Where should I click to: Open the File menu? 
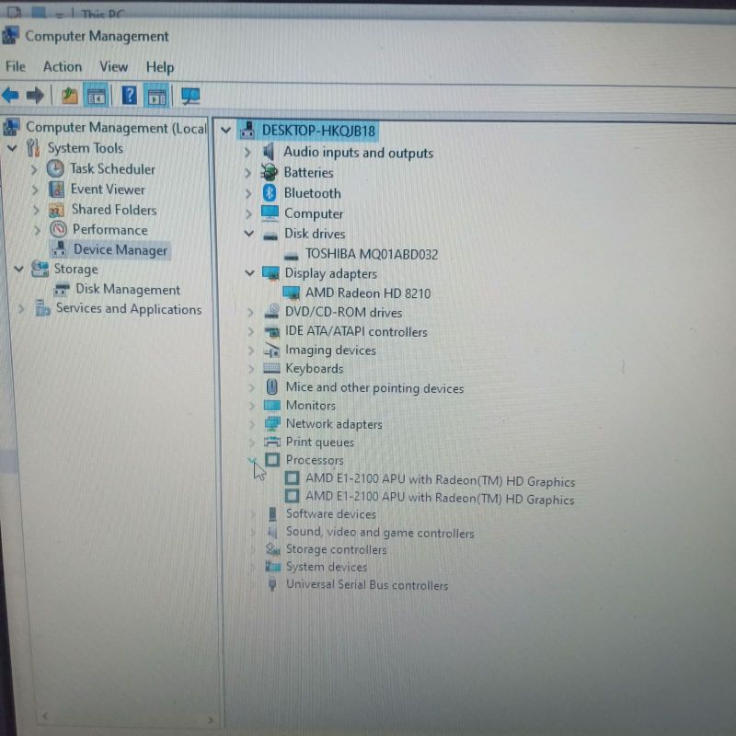[16, 66]
